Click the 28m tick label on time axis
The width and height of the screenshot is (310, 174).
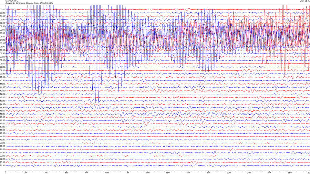(x=289, y=173)
